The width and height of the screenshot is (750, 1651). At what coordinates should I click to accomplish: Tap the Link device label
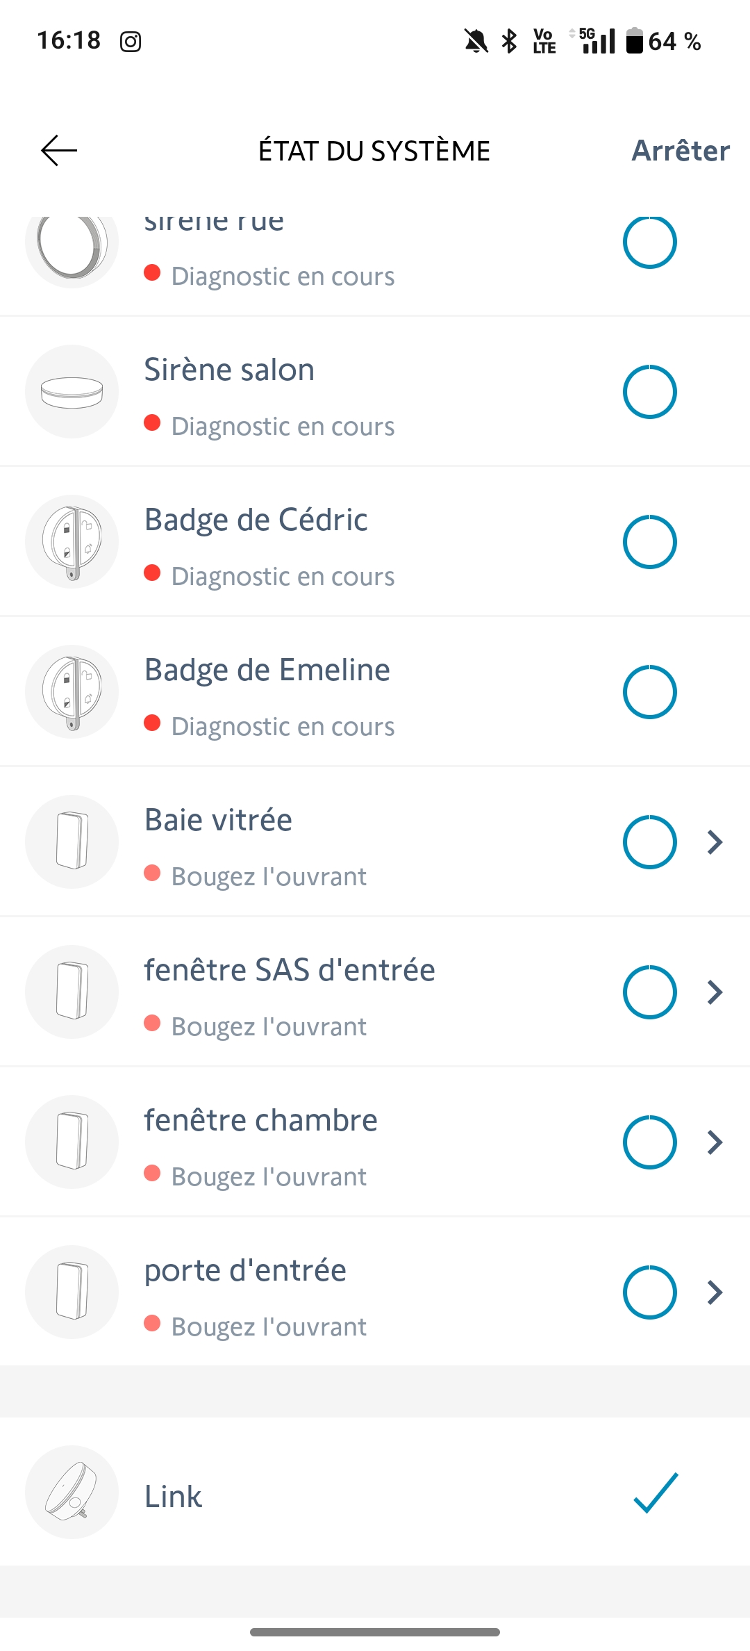174,1497
